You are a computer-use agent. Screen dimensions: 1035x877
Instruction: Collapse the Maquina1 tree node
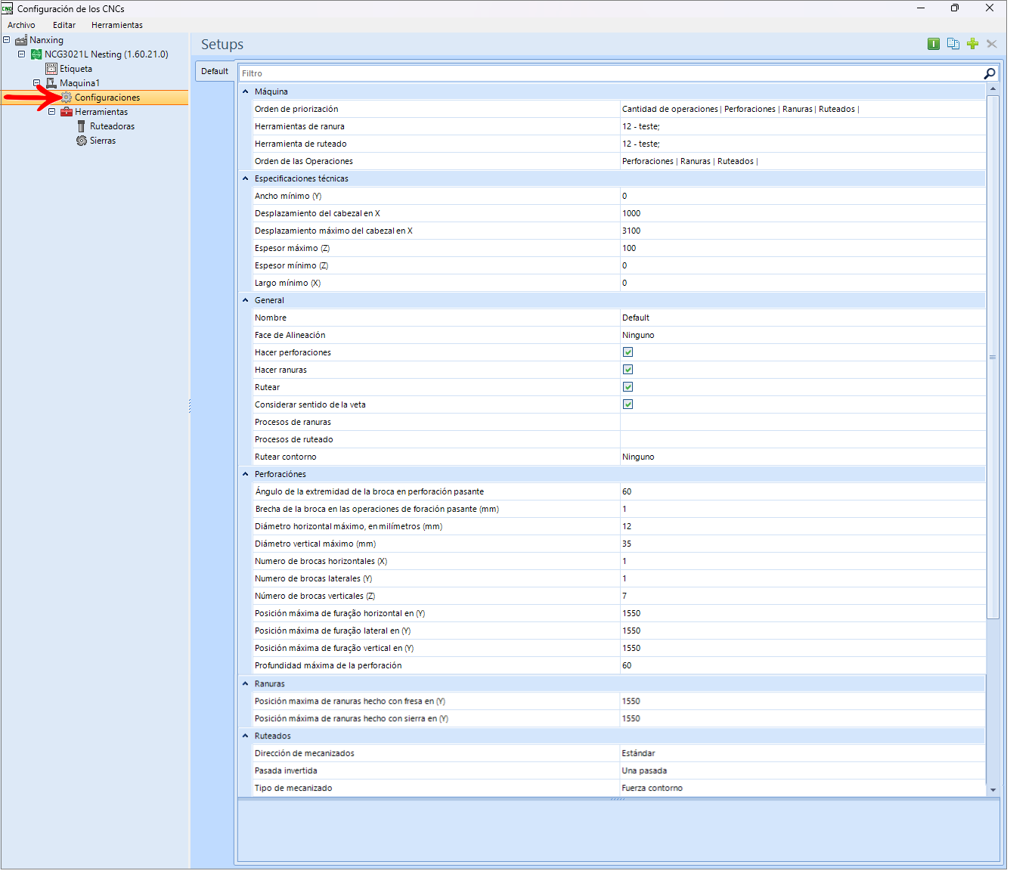tap(37, 83)
